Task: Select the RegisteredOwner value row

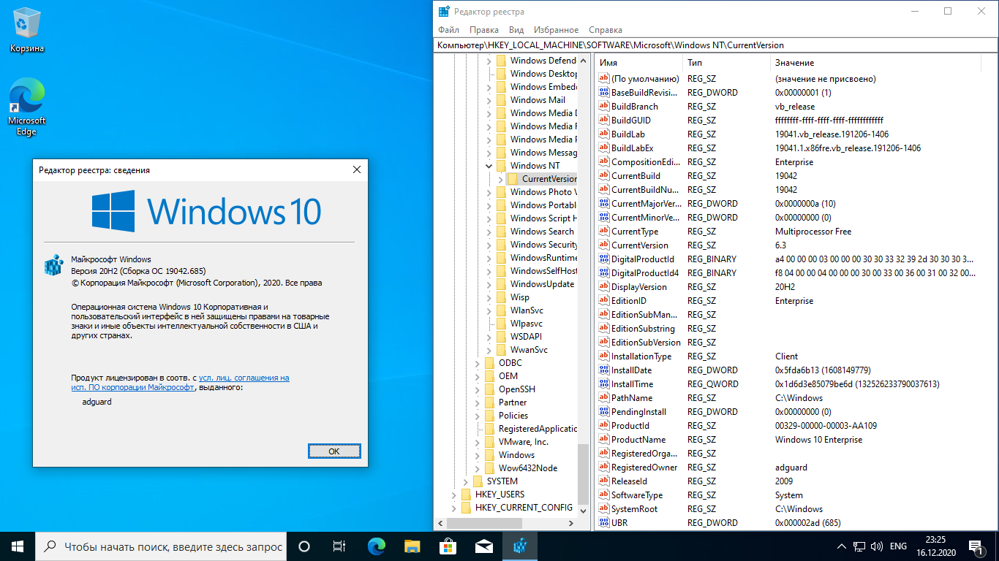Action: click(796, 467)
